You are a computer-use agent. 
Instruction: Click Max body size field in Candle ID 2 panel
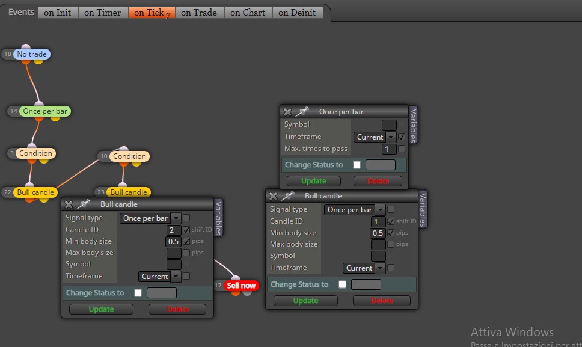[x=174, y=253]
